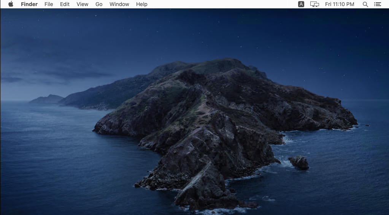This screenshot has width=389, height=215.
Task: Open the Edit menu
Action: [65, 4]
